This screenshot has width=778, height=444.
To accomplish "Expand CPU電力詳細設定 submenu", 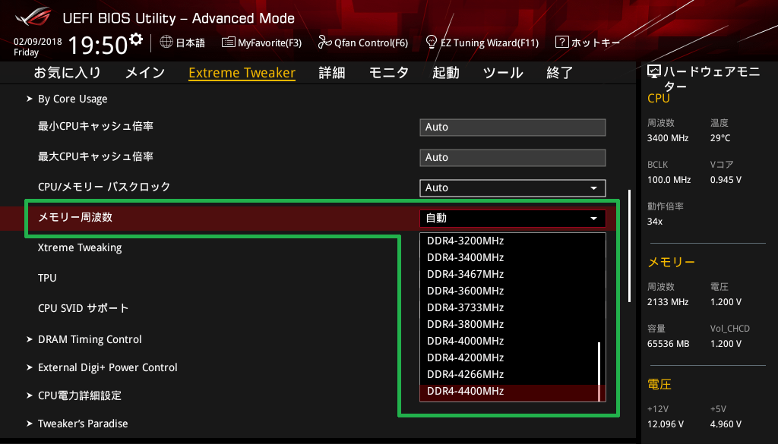I will [80, 395].
